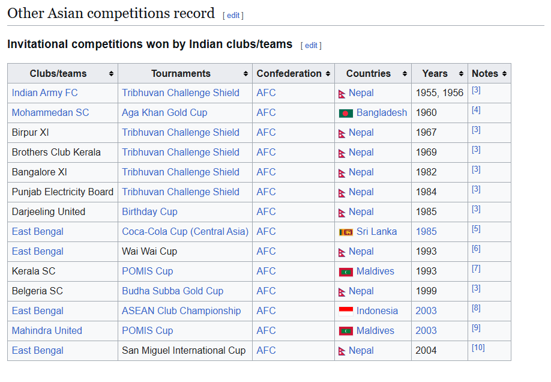Open footnote reference [7]
The width and height of the screenshot is (551, 382).
coord(476,268)
